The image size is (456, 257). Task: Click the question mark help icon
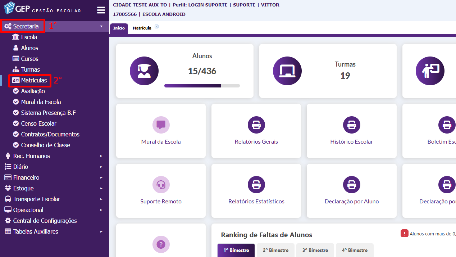click(161, 244)
